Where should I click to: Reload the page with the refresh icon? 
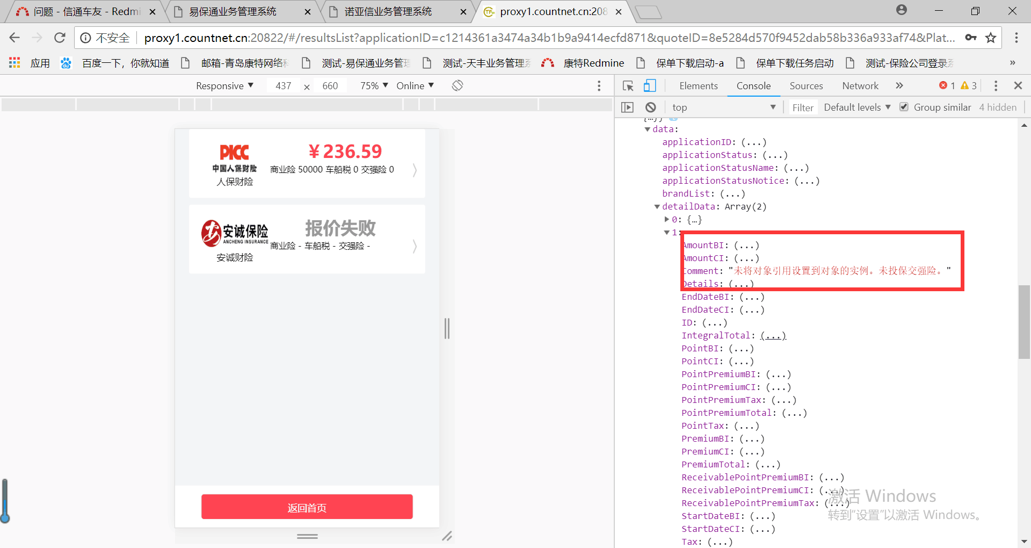[60, 38]
